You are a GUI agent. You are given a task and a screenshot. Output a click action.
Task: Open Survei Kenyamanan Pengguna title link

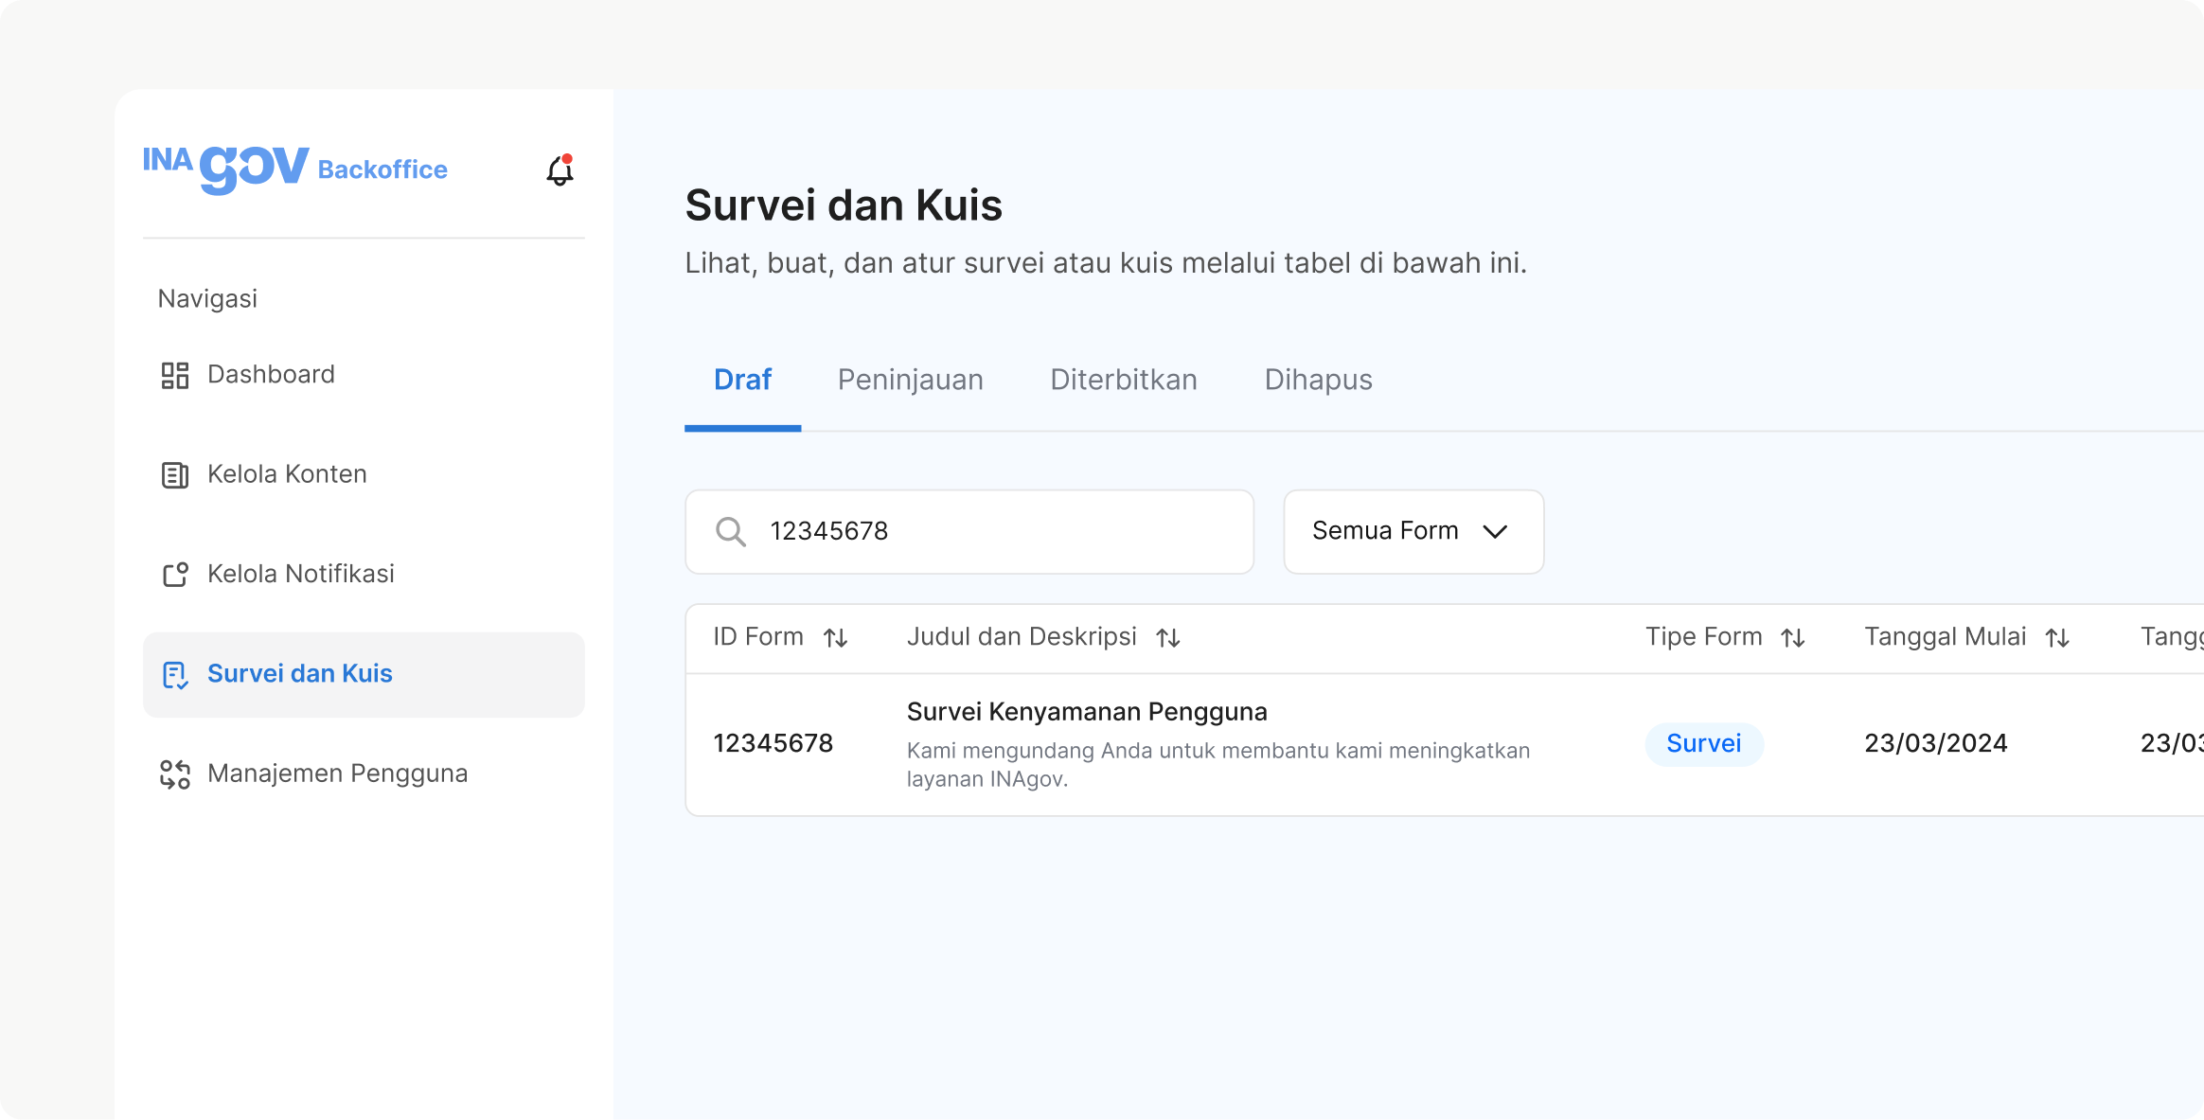(x=1086, y=712)
